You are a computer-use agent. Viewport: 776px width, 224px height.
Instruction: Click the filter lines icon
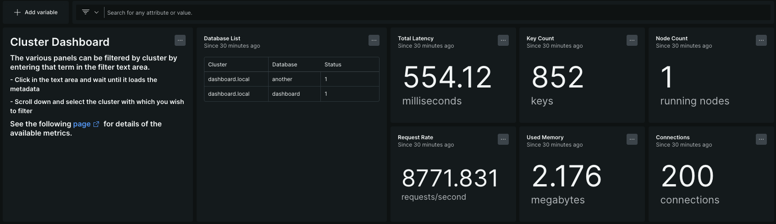(85, 12)
